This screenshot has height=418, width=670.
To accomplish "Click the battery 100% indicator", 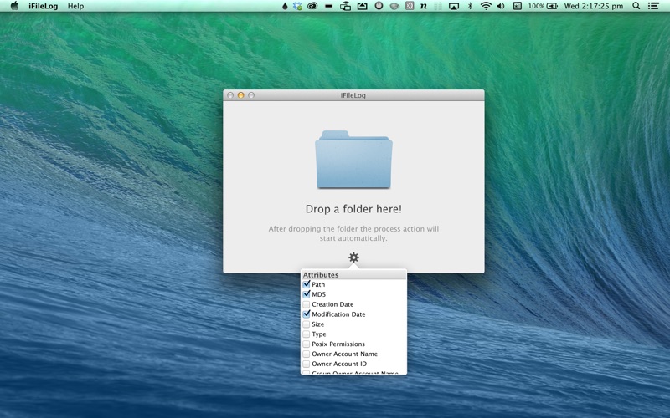I will [542, 6].
